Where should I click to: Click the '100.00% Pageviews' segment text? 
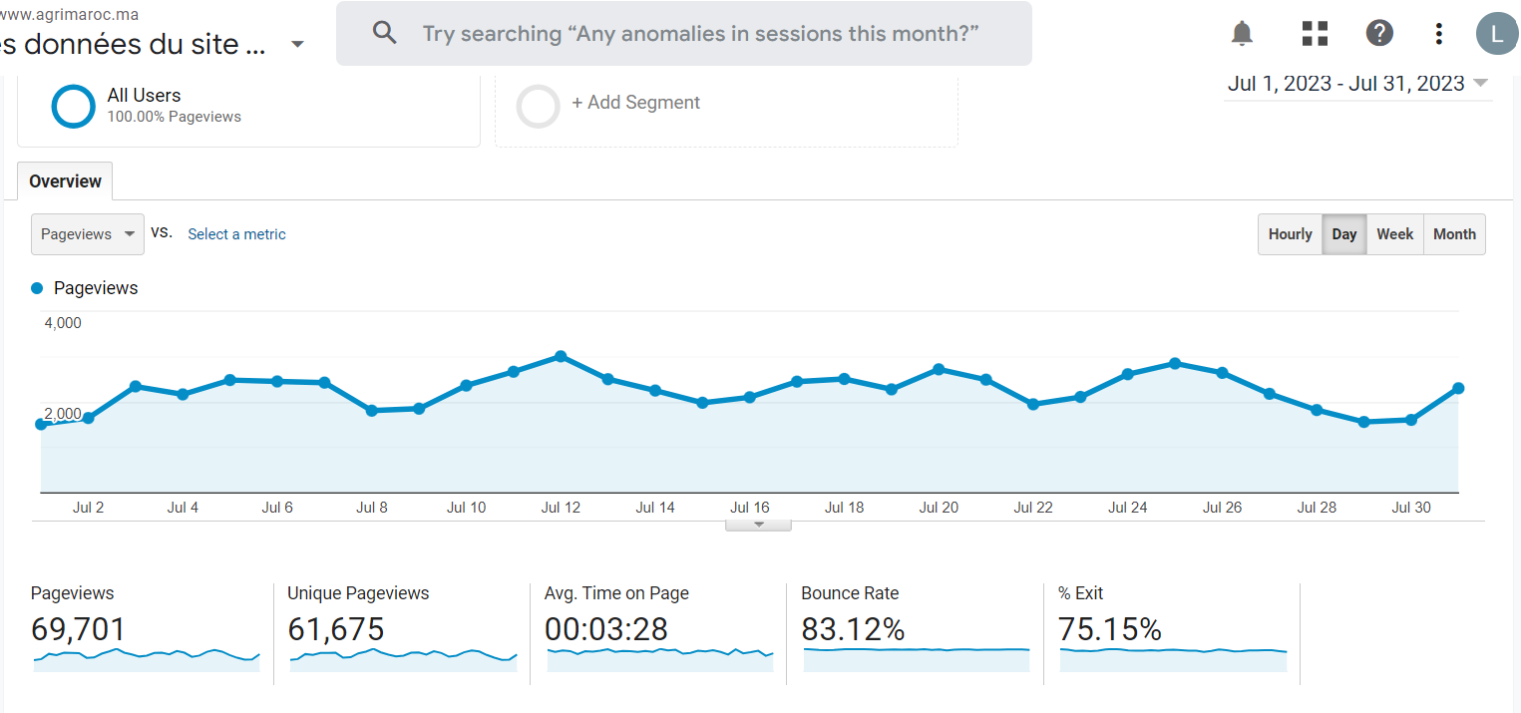(x=175, y=117)
